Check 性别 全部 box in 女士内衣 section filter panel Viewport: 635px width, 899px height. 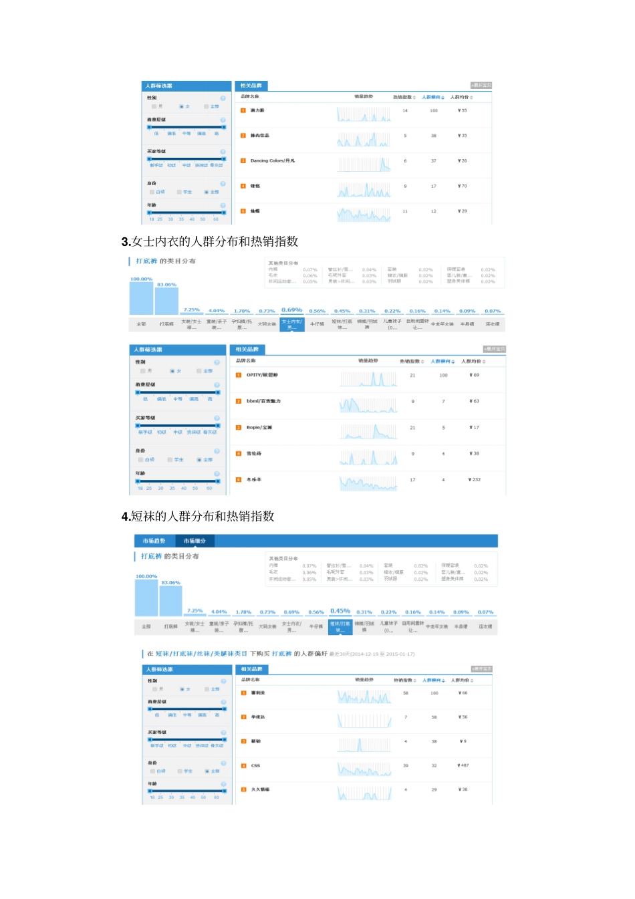point(199,371)
